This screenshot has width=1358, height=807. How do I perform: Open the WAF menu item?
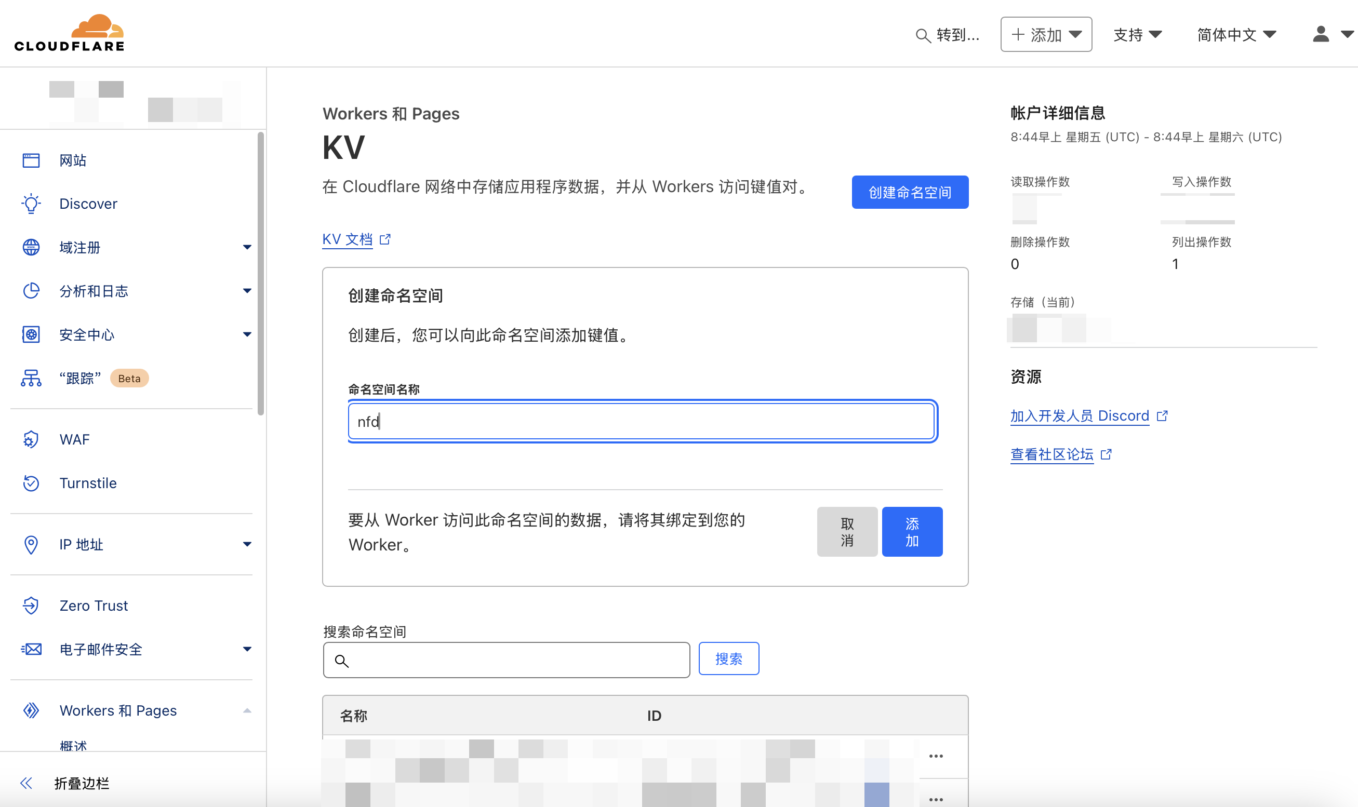pos(74,439)
